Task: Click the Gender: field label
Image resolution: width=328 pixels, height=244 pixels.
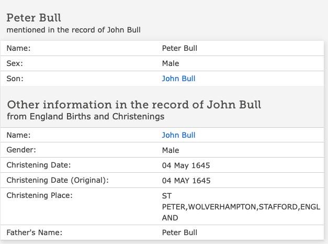Action: (x=21, y=150)
